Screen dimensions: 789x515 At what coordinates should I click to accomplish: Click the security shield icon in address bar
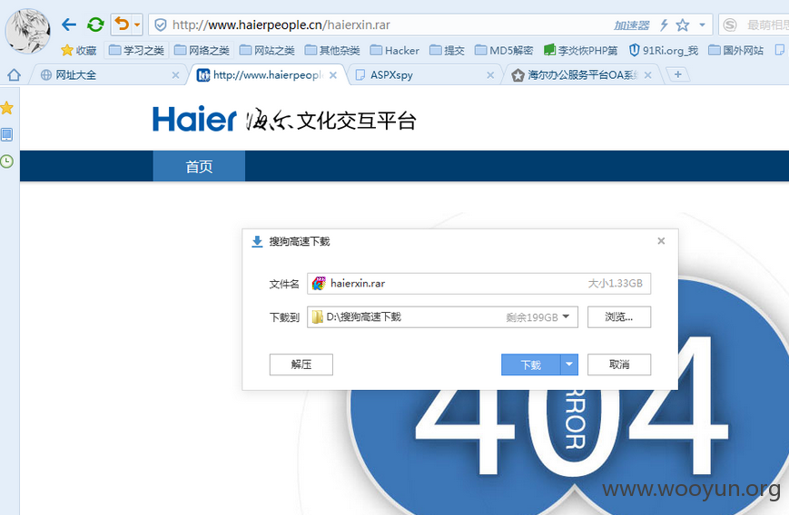tap(160, 24)
